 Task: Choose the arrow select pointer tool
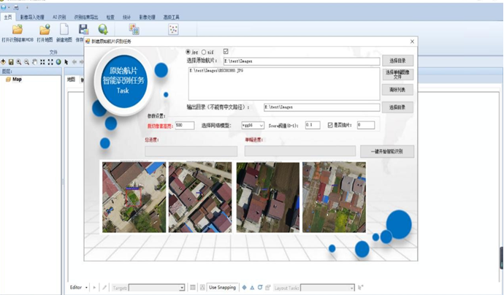(66, 62)
